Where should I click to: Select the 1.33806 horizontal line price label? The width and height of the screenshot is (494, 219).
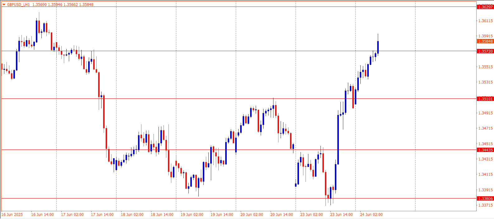tap(485, 198)
